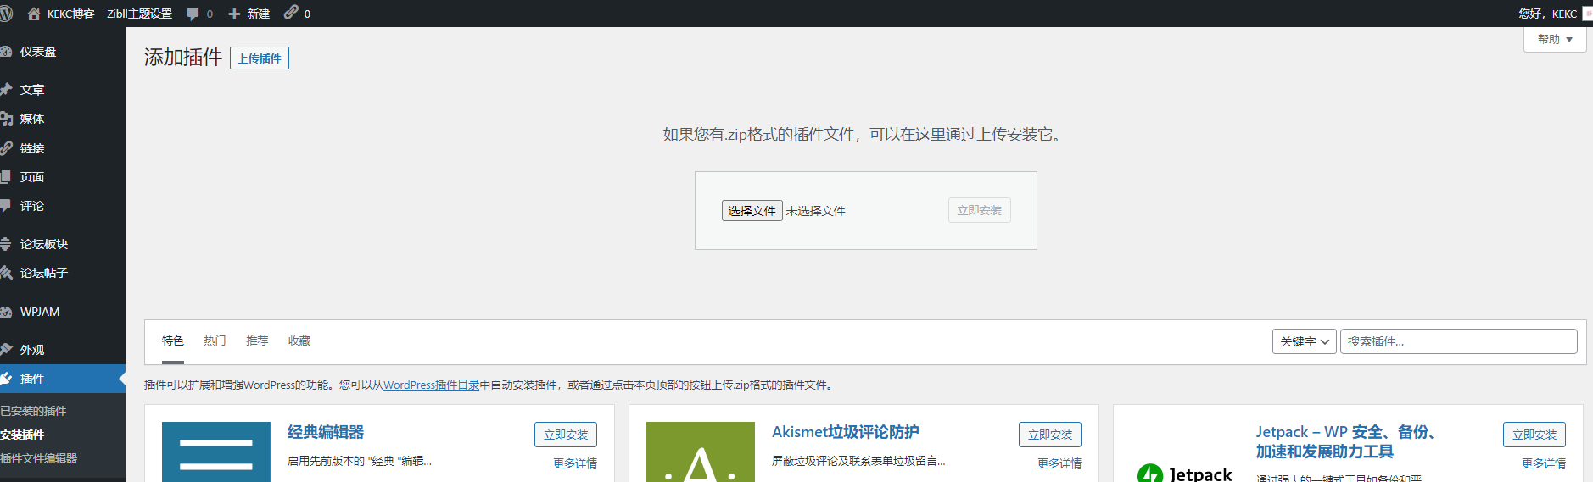
Task: Switch to the 特色 tab
Action: 173,341
